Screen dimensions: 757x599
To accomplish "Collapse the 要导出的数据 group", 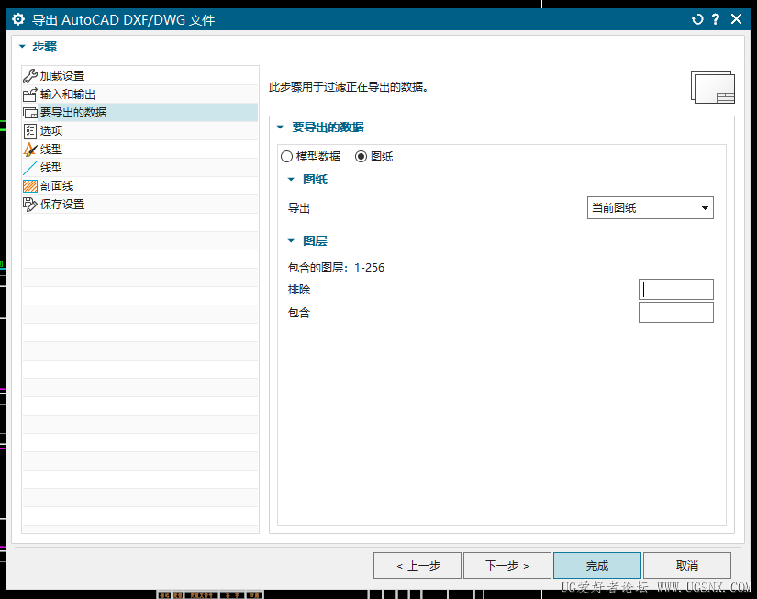I will [x=280, y=128].
